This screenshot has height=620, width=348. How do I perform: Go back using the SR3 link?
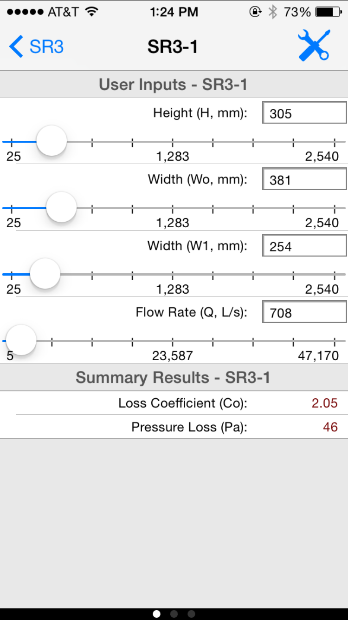[x=46, y=47]
